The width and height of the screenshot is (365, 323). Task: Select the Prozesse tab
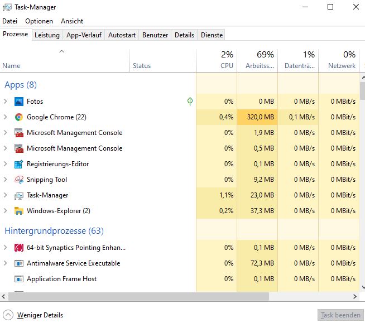(x=16, y=34)
